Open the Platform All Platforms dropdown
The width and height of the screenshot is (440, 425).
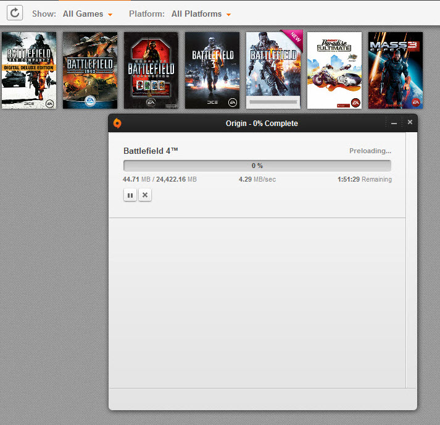point(201,14)
